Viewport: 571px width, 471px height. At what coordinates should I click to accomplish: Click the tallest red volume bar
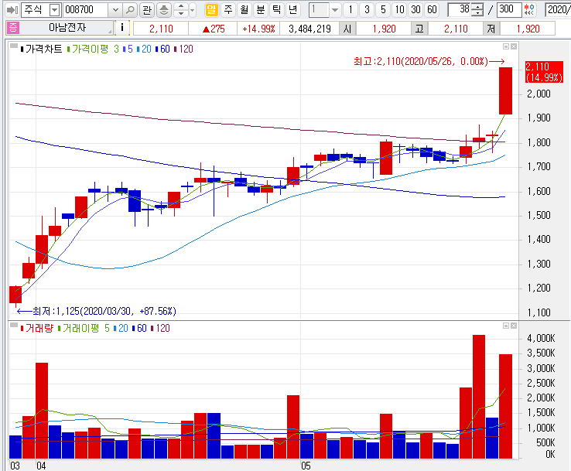479,397
